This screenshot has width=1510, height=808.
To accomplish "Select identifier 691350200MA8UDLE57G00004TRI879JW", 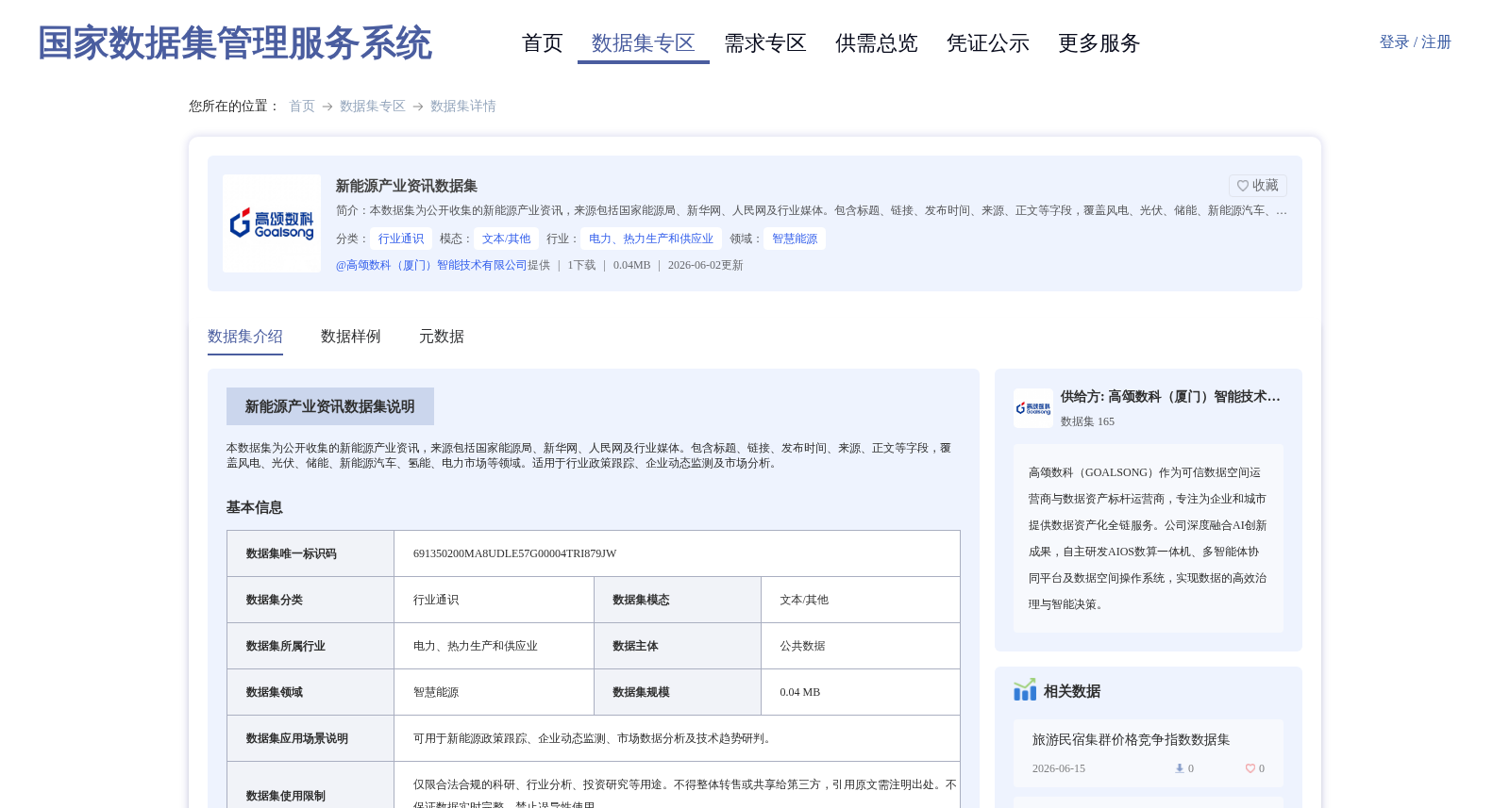I will pos(515,553).
